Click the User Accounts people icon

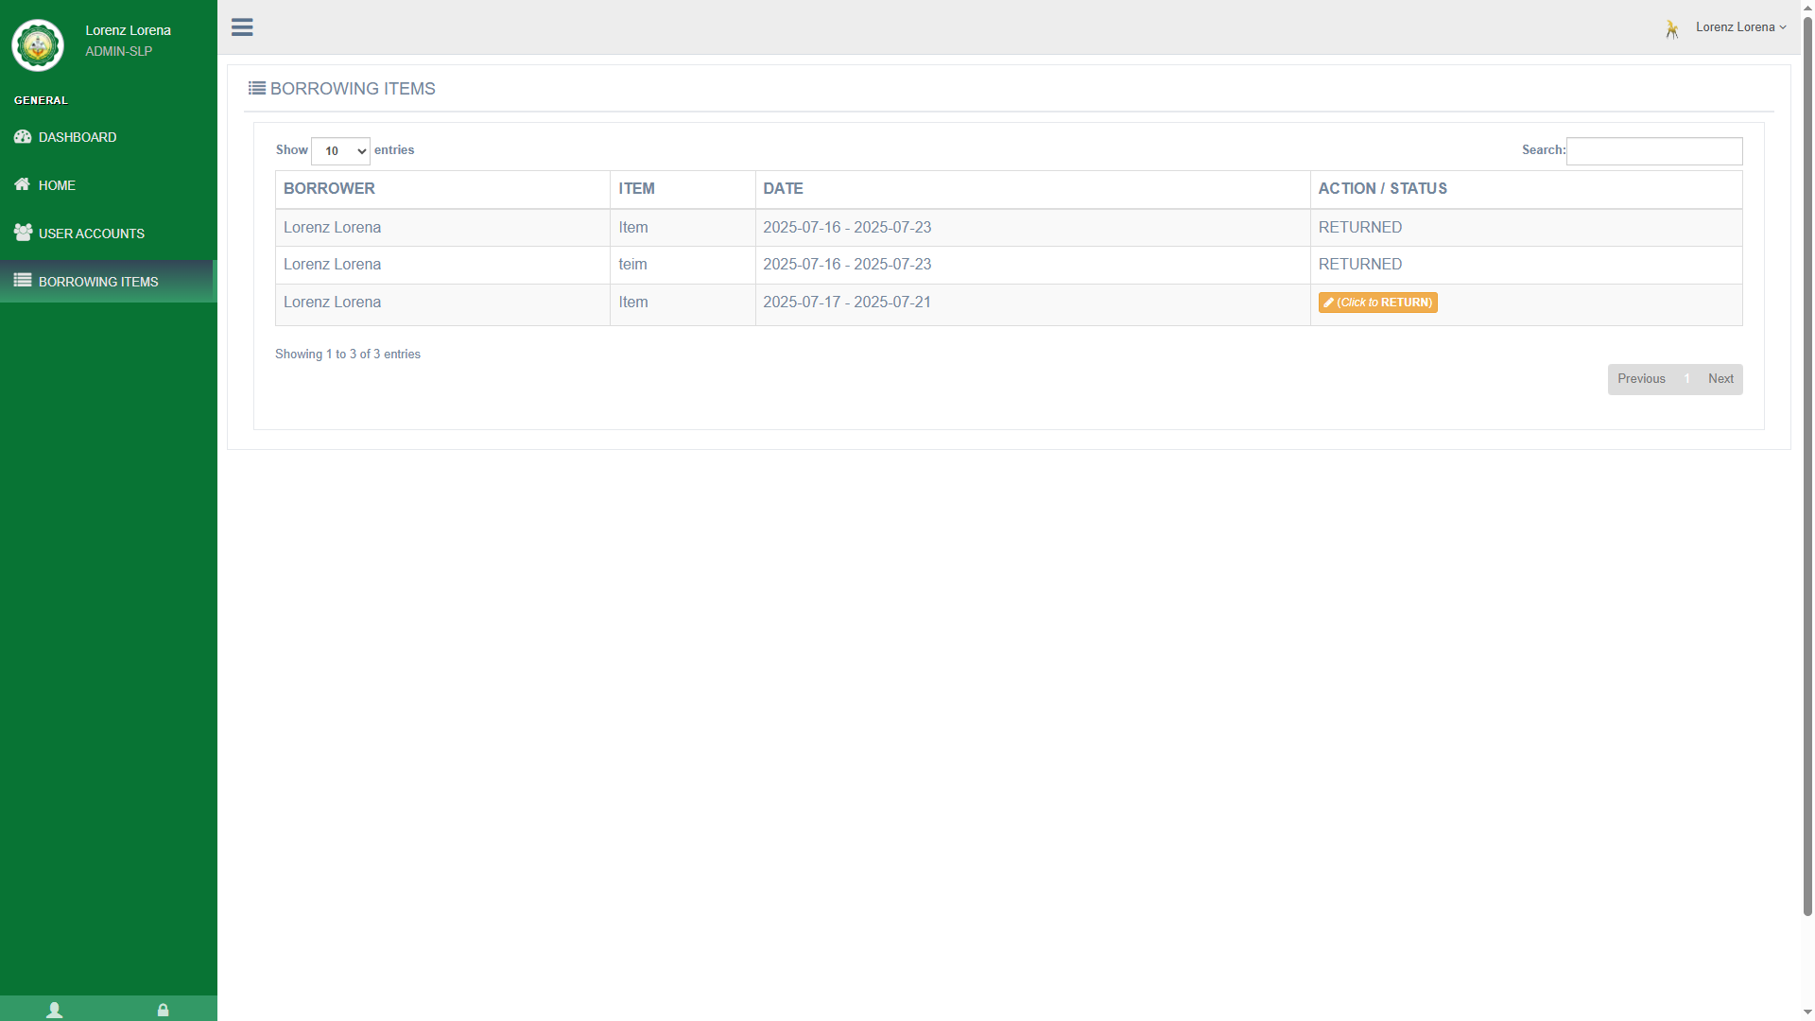coord(23,233)
